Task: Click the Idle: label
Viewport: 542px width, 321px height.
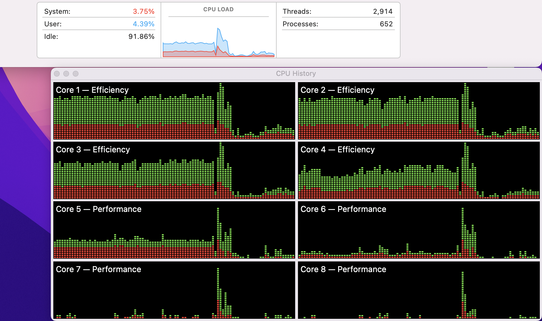Action: point(51,37)
